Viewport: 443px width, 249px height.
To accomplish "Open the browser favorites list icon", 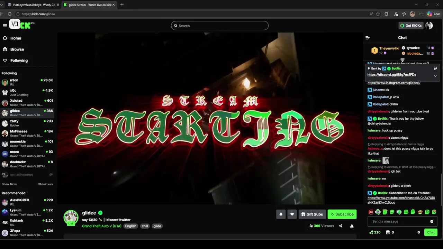I will coord(404,14).
